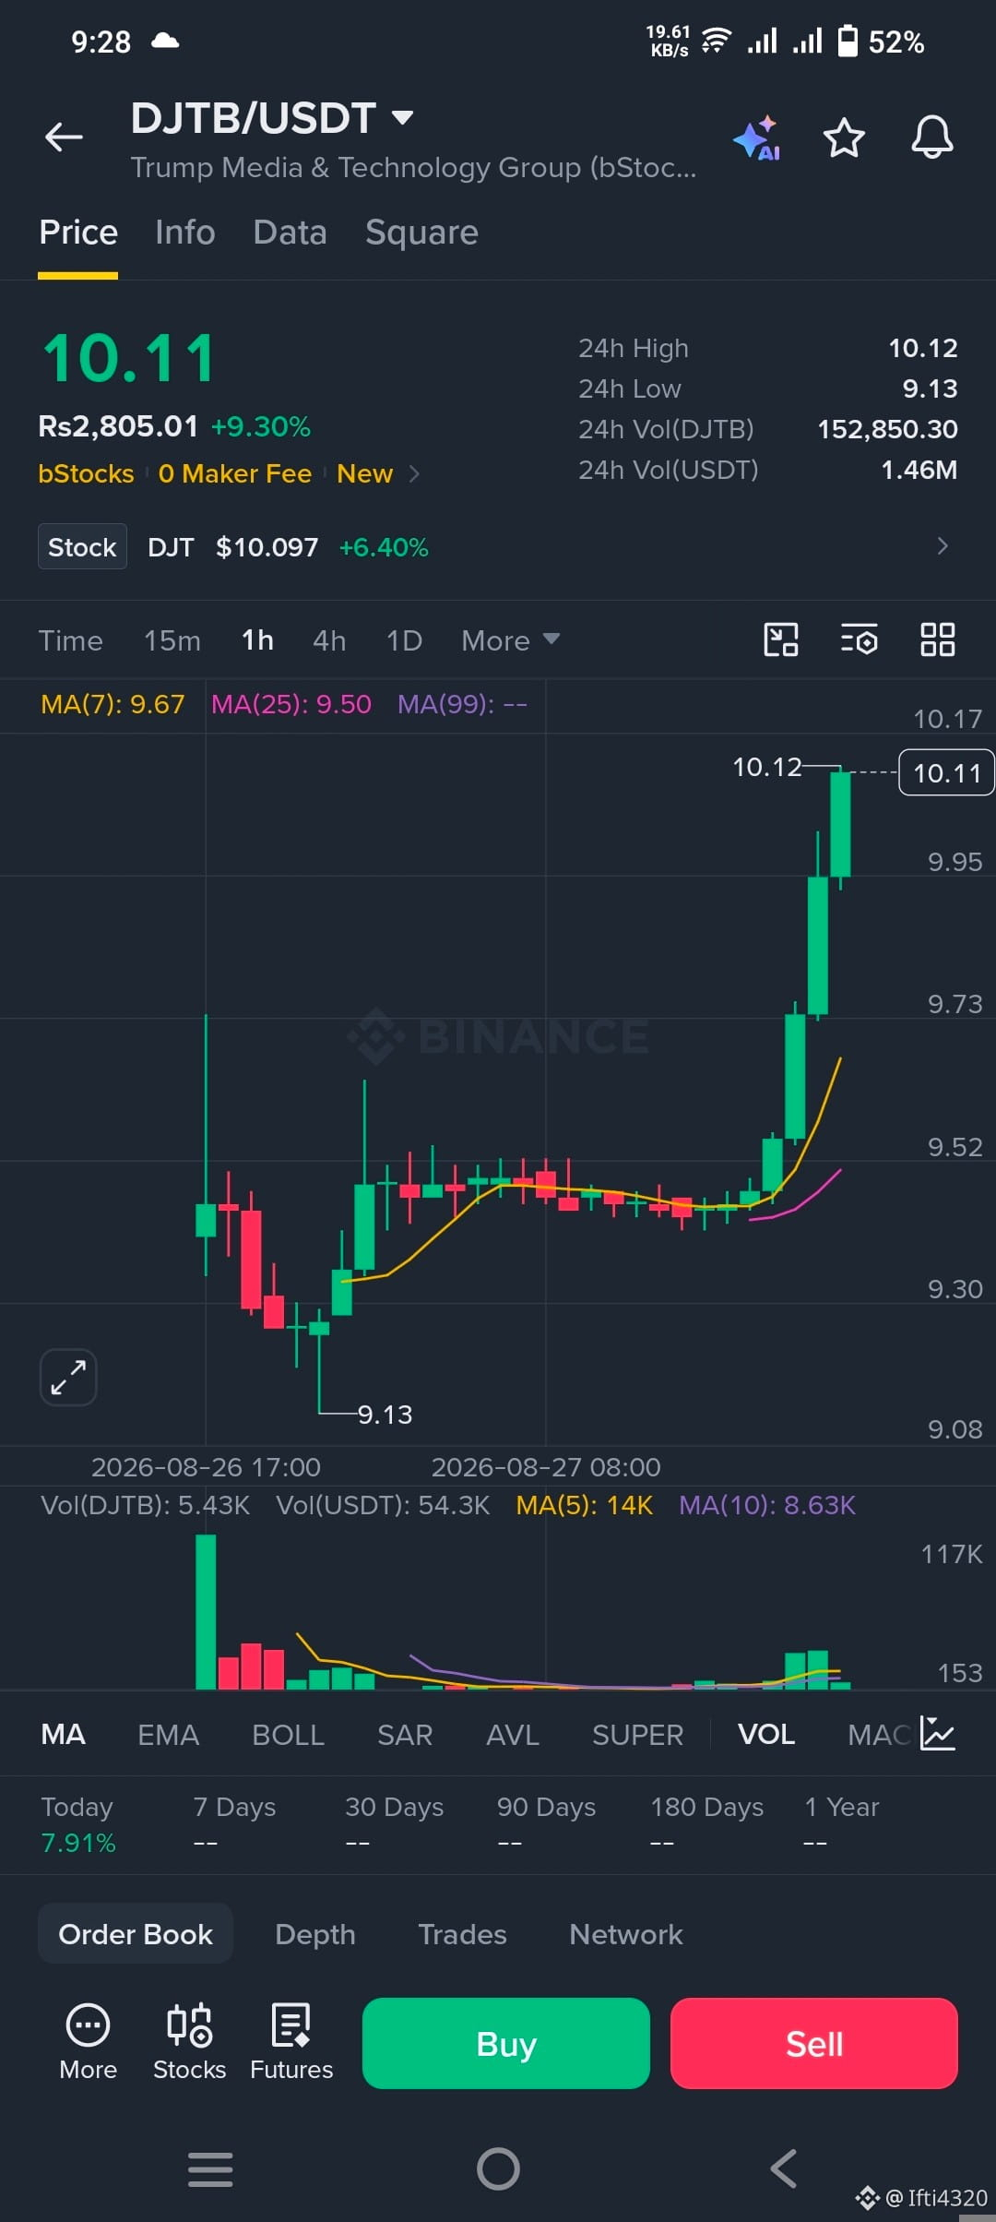This screenshot has width=996, height=2222.
Task: Tap the New tag
Action: coord(365,473)
